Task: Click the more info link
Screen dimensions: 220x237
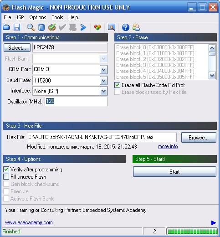Action: point(168,146)
